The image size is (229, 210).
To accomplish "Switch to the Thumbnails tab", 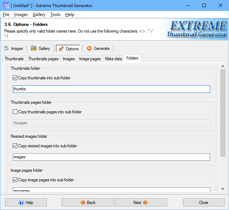I will (x=14, y=59).
